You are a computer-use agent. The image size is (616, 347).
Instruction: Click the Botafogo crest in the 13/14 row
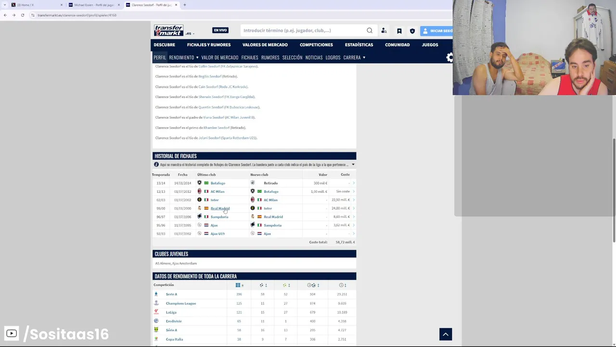point(199,183)
